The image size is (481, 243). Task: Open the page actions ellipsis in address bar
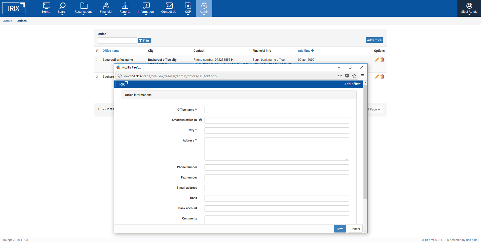[x=340, y=76]
